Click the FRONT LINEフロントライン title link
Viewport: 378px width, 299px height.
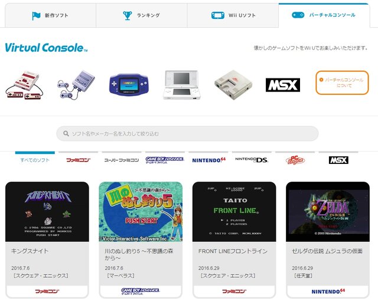pos(233,251)
